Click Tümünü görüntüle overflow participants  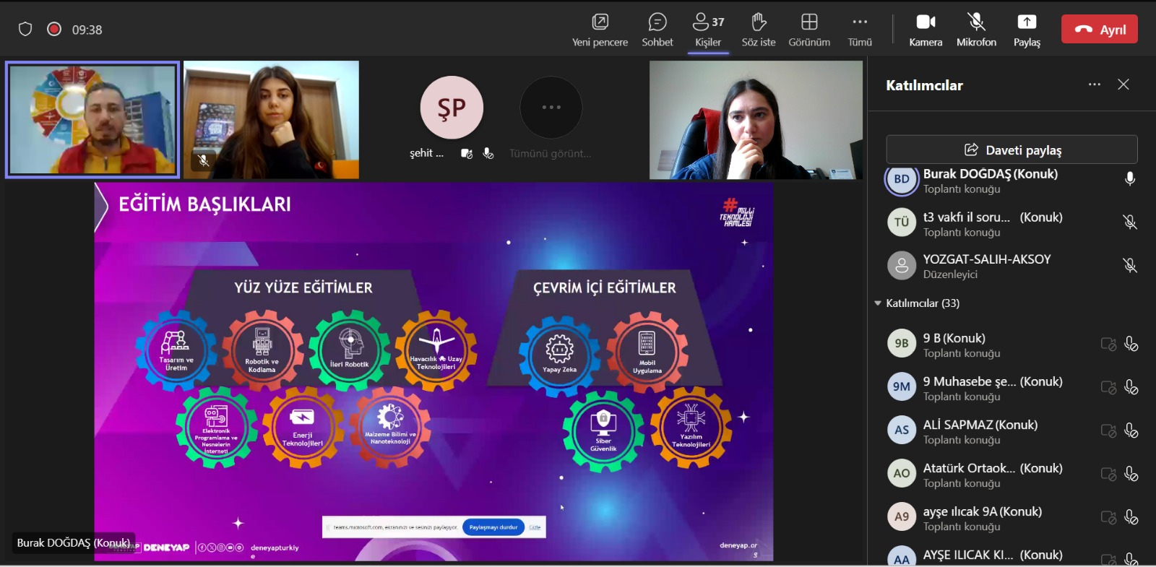551,108
